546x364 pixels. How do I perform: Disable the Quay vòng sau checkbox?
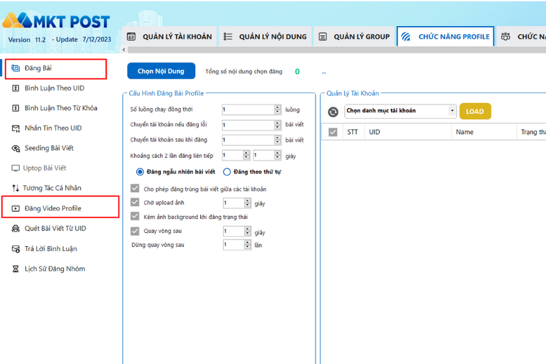pyautogui.click(x=135, y=231)
